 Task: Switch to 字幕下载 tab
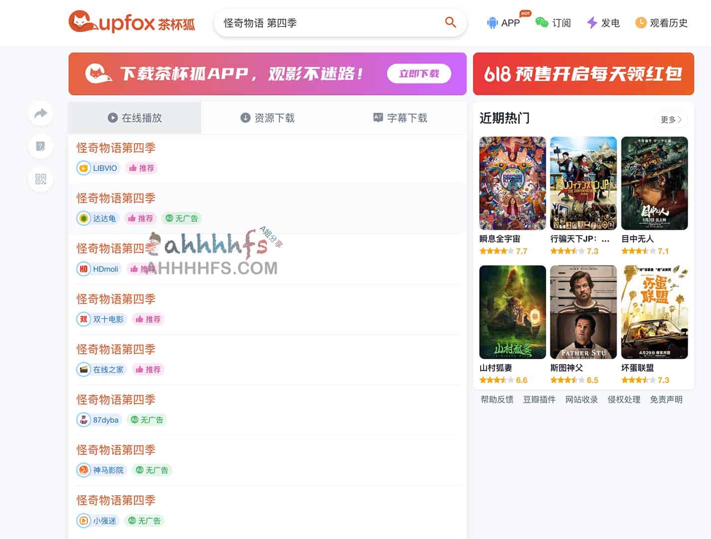[400, 118]
